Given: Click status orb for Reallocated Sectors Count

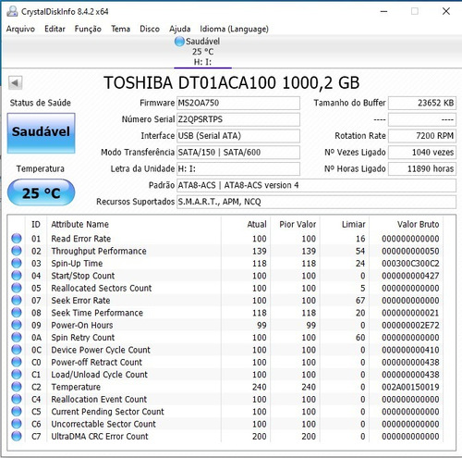Looking at the screenshot, I should (17, 288).
